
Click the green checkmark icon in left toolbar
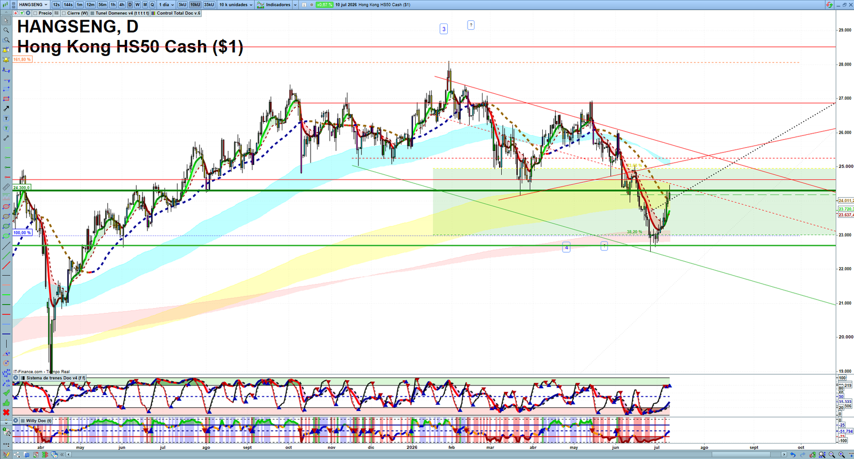6,393
